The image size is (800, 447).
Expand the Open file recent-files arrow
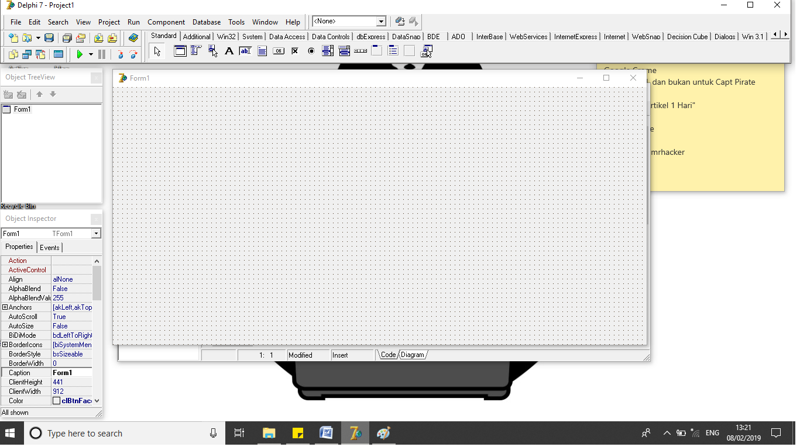(38, 38)
